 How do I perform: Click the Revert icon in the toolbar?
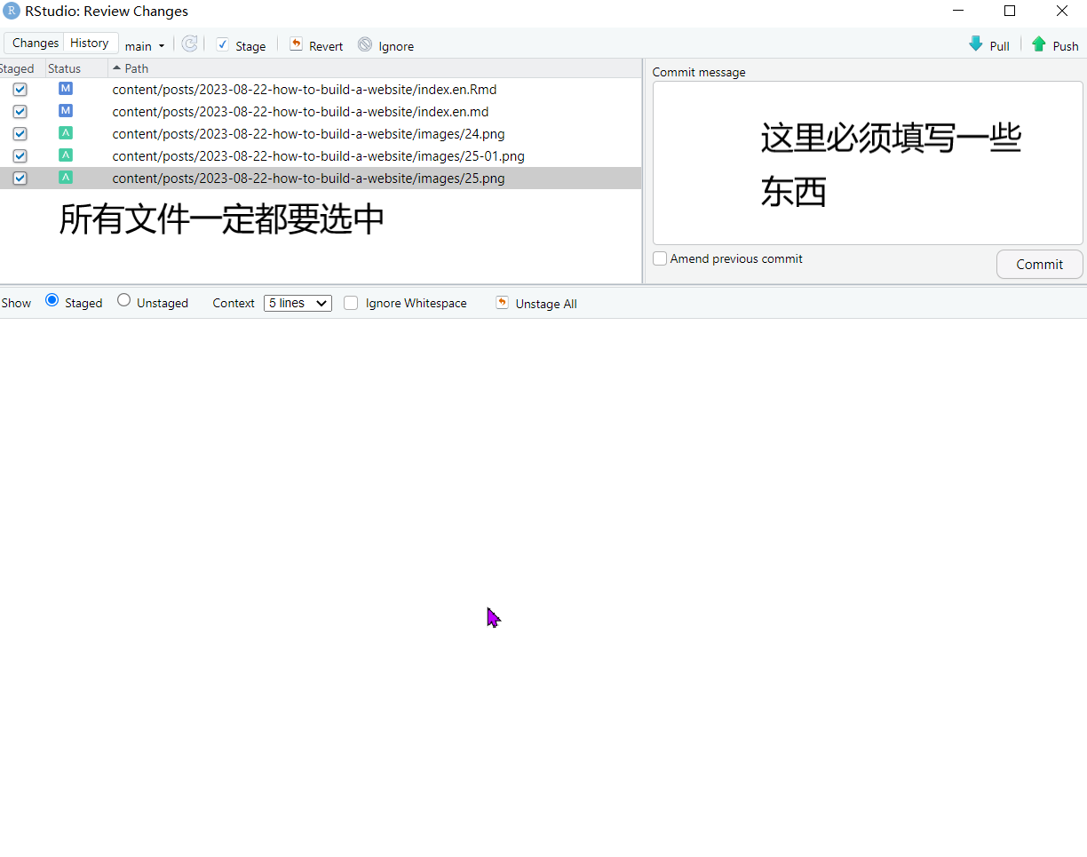[x=296, y=44]
